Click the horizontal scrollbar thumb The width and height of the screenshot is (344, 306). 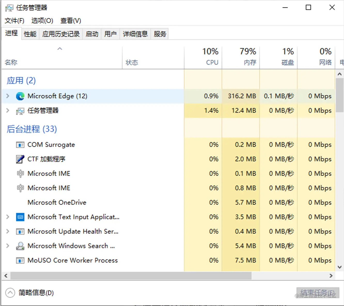tap(131, 276)
